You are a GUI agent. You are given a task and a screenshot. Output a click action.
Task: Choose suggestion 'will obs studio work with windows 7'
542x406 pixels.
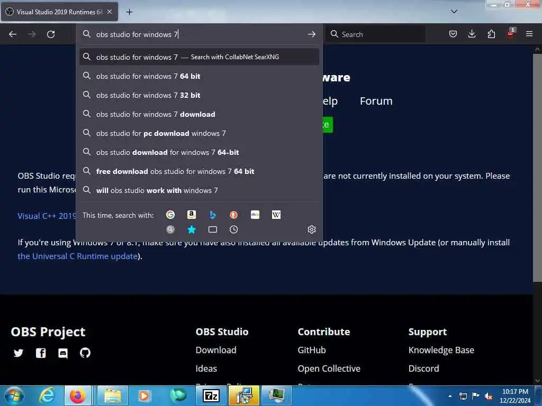199,190
